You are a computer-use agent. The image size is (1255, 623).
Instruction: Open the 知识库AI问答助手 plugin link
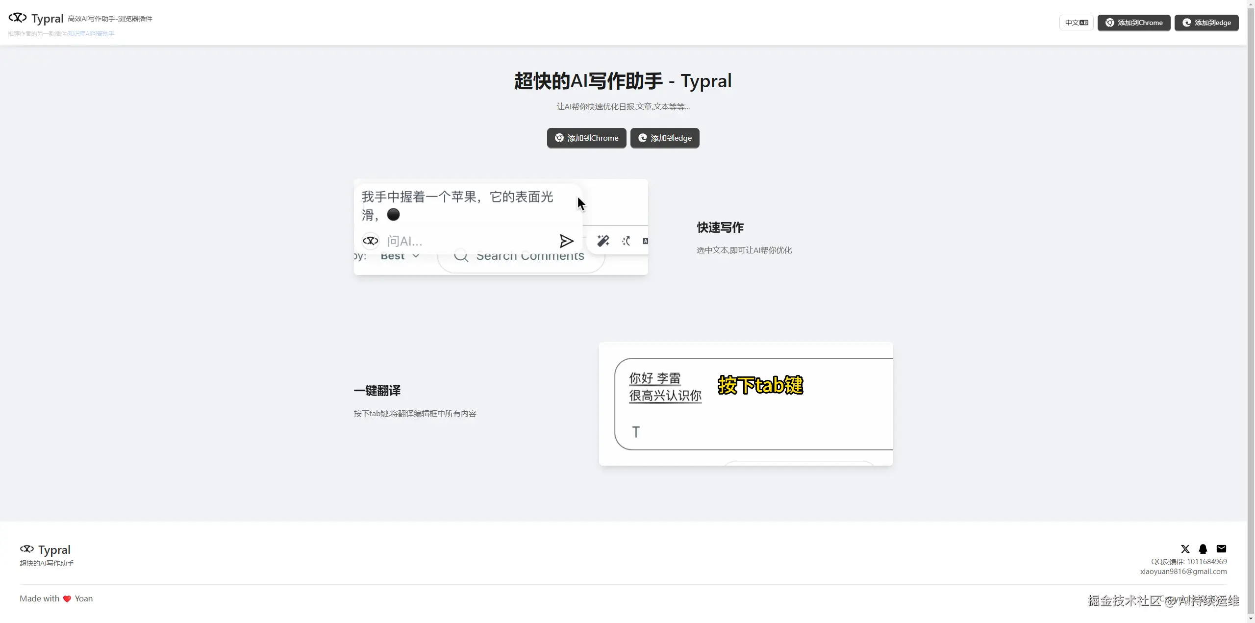pyautogui.click(x=91, y=34)
